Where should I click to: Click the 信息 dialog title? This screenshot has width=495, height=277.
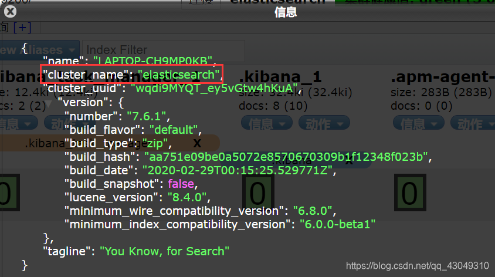tap(286, 12)
